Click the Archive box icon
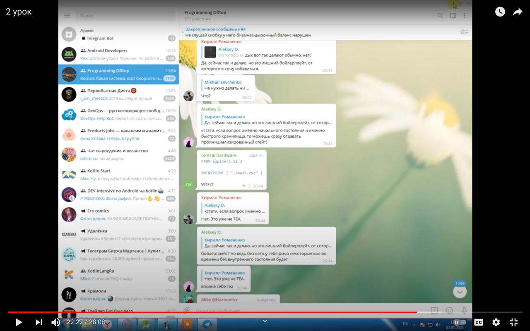The height and width of the screenshot is (331, 530). pos(69,34)
